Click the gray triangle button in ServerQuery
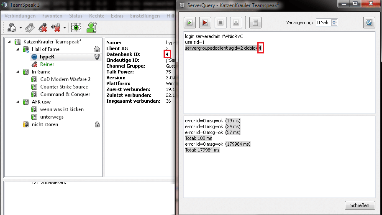Viewport: 382px width, 215px height. [x=236, y=23]
